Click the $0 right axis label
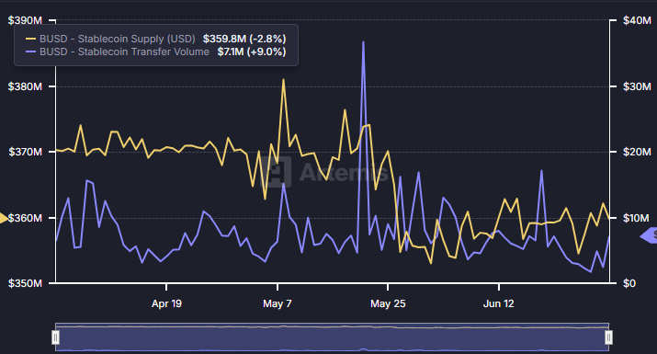The height and width of the screenshot is (354, 657). click(629, 283)
